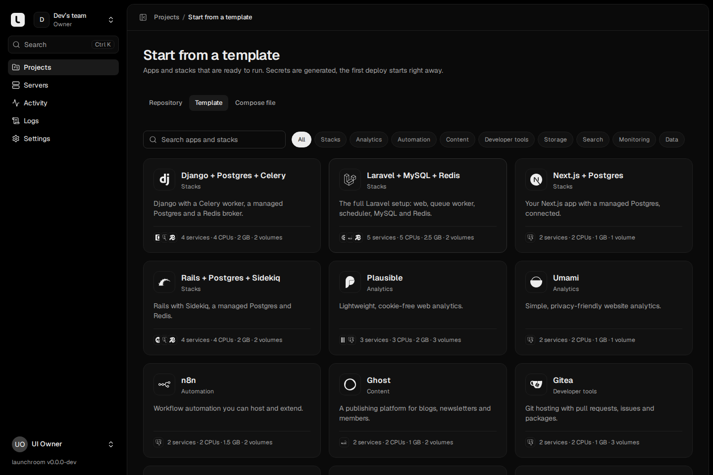This screenshot has width=713, height=475.
Task: Focus the Search apps and stacks field
Action: click(214, 140)
